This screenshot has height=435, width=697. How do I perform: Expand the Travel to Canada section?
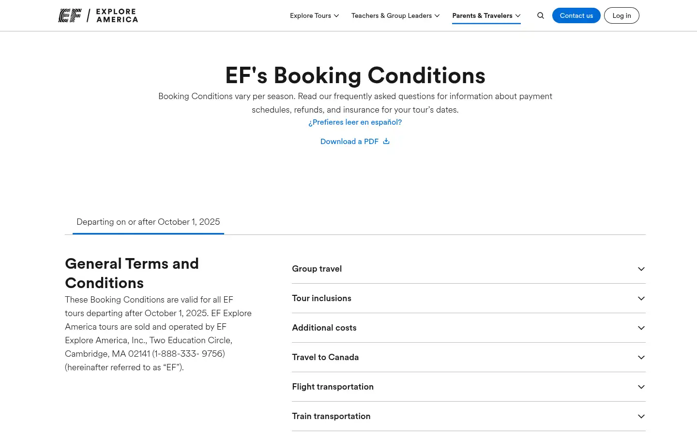click(469, 357)
